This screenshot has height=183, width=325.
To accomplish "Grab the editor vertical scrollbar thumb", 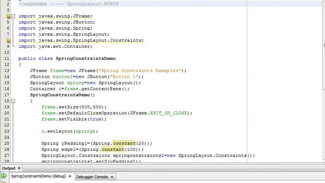I will (x=324, y=45).
